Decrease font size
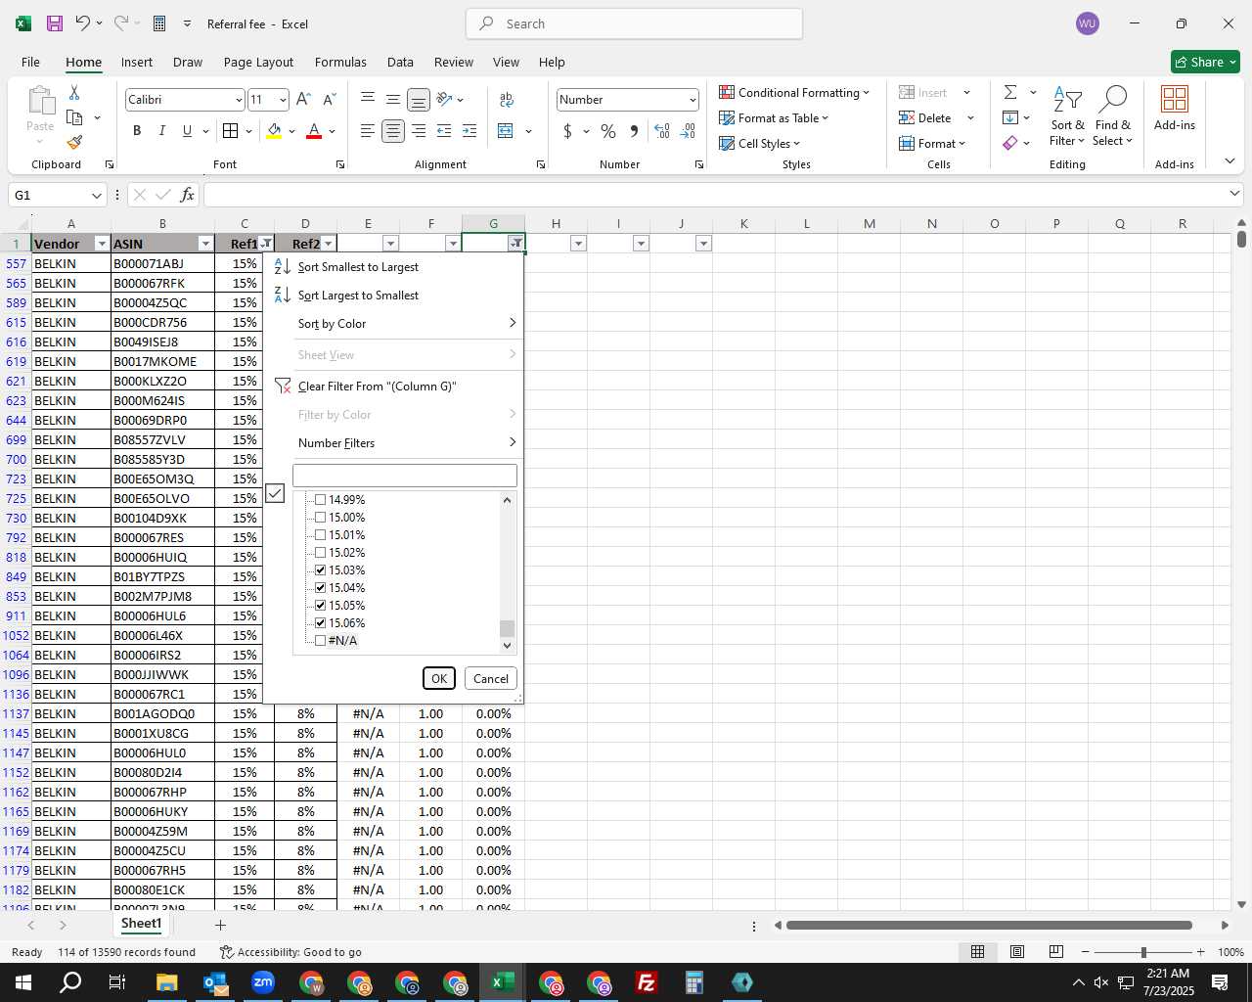Image resolution: width=1252 pixels, height=1002 pixels. pyautogui.click(x=329, y=99)
